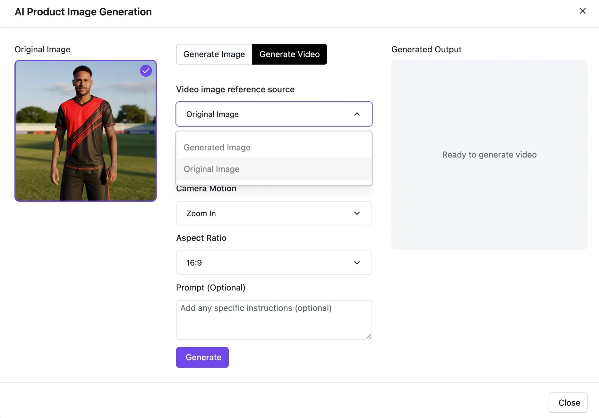Screen dimensions: 599x418
Task: Click the Ready to generate video placeholder
Action: 489,155
